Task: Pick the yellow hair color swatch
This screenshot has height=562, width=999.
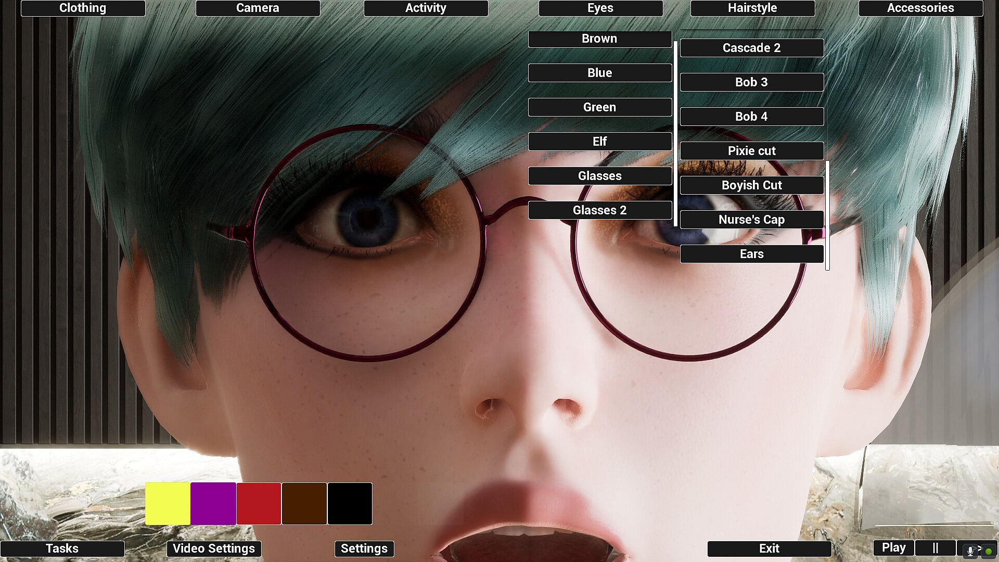Action: (x=168, y=503)
